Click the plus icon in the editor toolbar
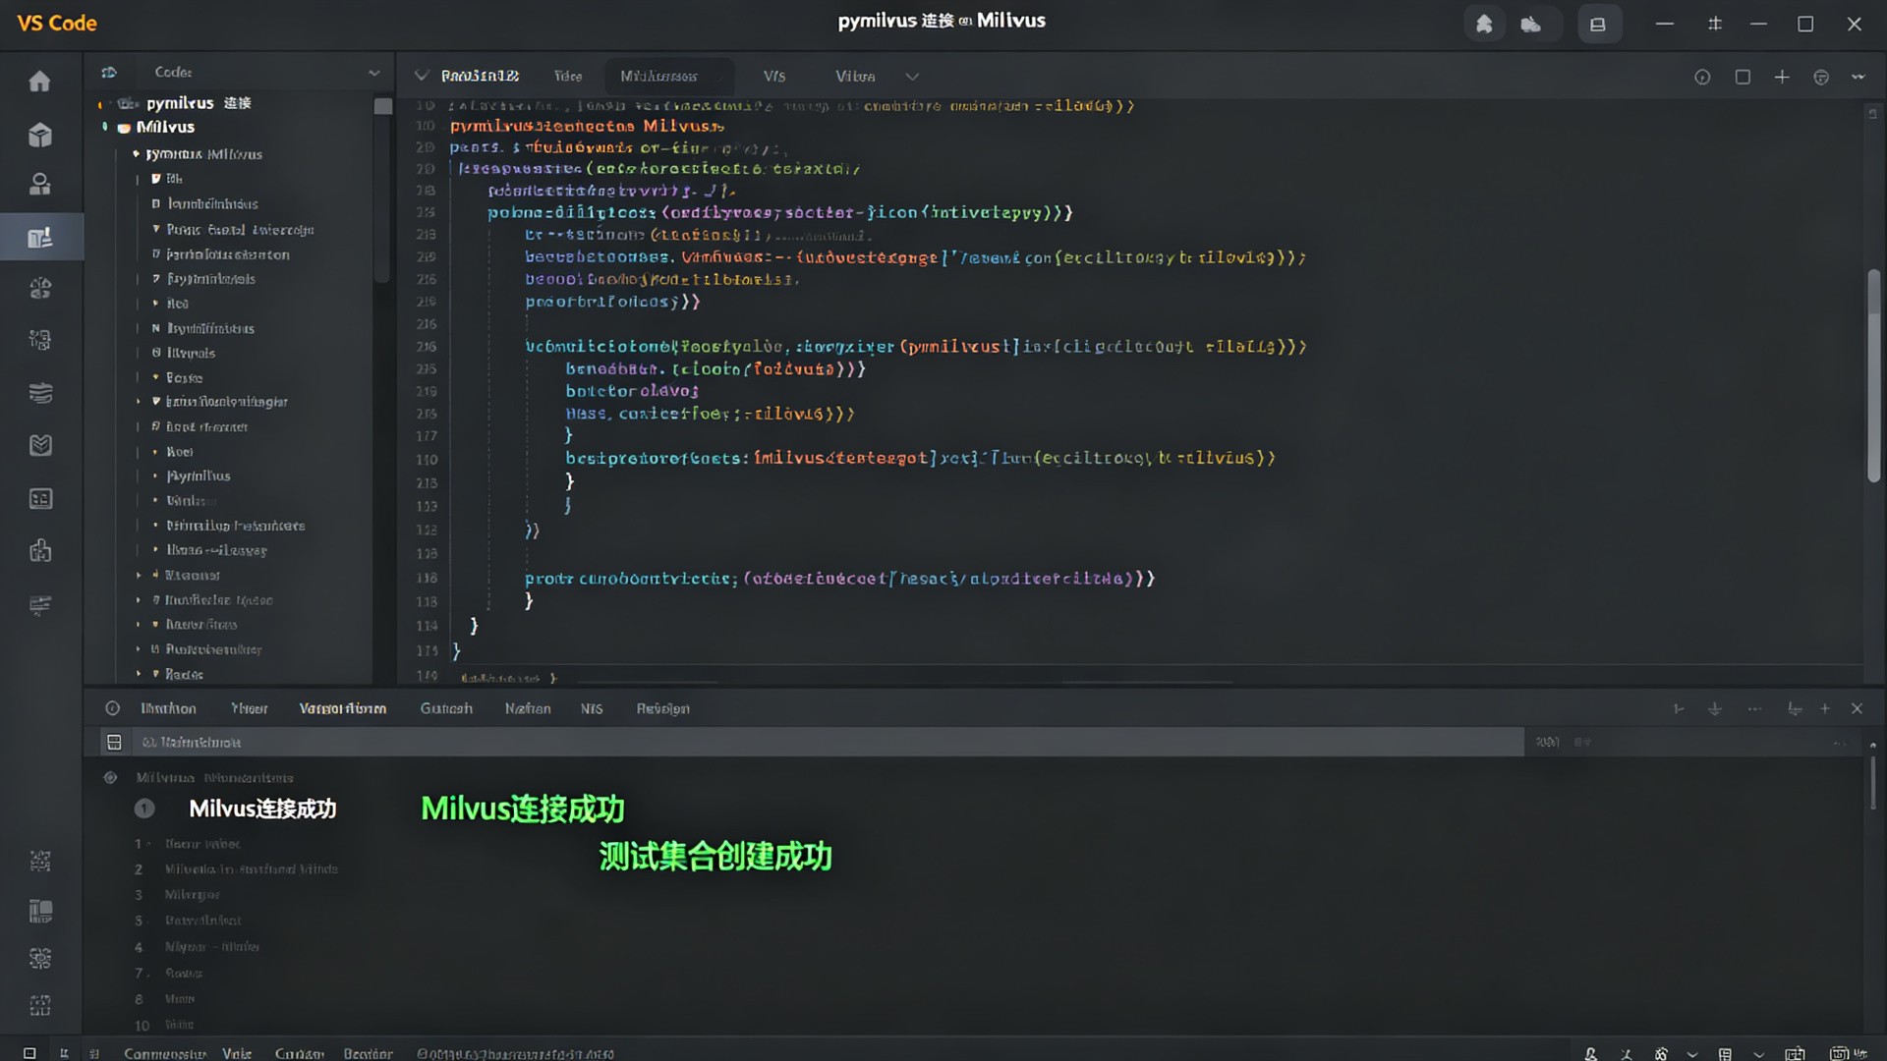The width and height of the screenshot is (1887, 1061). (x=1782, y=77)
